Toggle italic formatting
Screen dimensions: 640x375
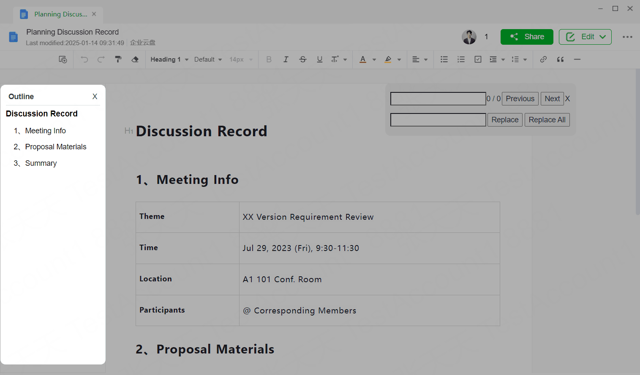[x=286, y=59]
